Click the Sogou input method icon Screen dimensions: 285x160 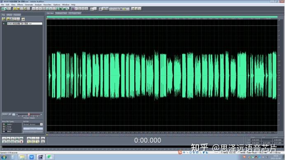click(x=180, y=152)
